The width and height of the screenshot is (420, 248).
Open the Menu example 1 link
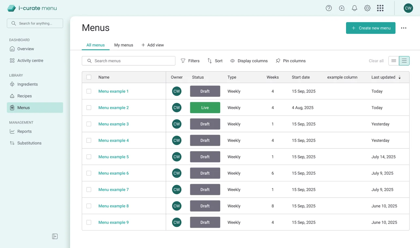tap(113, 91)
